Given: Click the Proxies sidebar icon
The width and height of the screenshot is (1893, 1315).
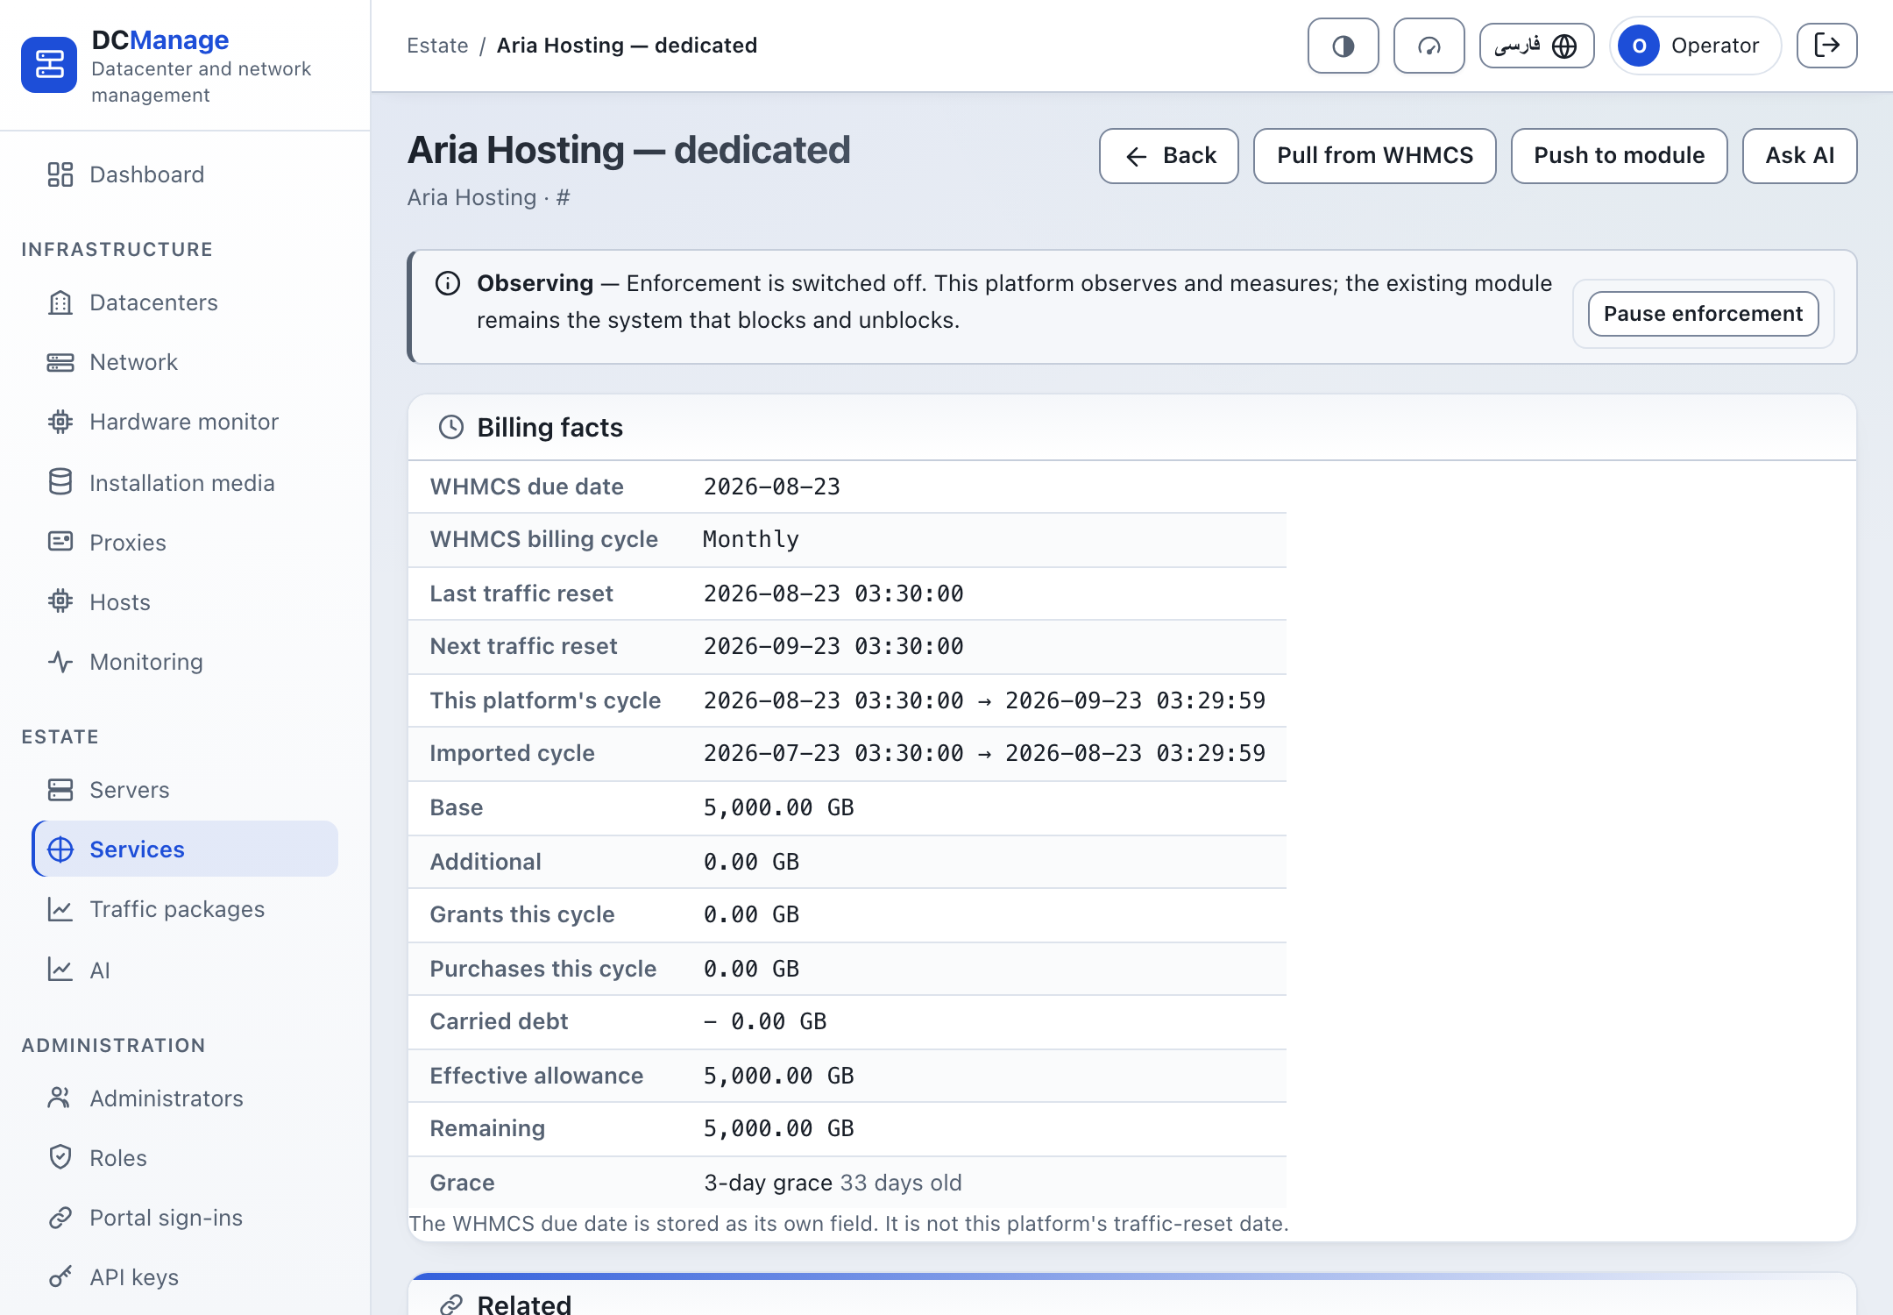Looking at the screenshot, I should 60,542.
